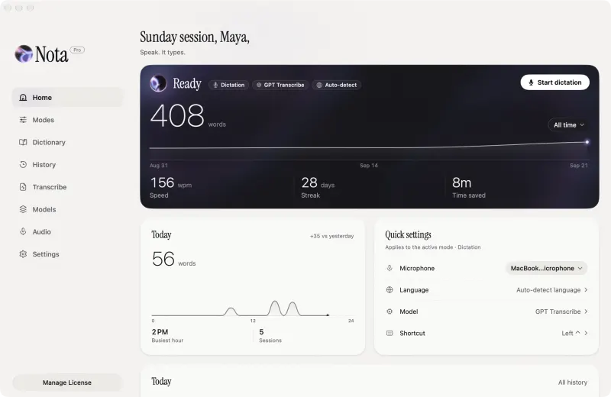This screenshot has width=611, height=397.
Task: Click the Shortcut keyboard icon
Action: (390, 333)
